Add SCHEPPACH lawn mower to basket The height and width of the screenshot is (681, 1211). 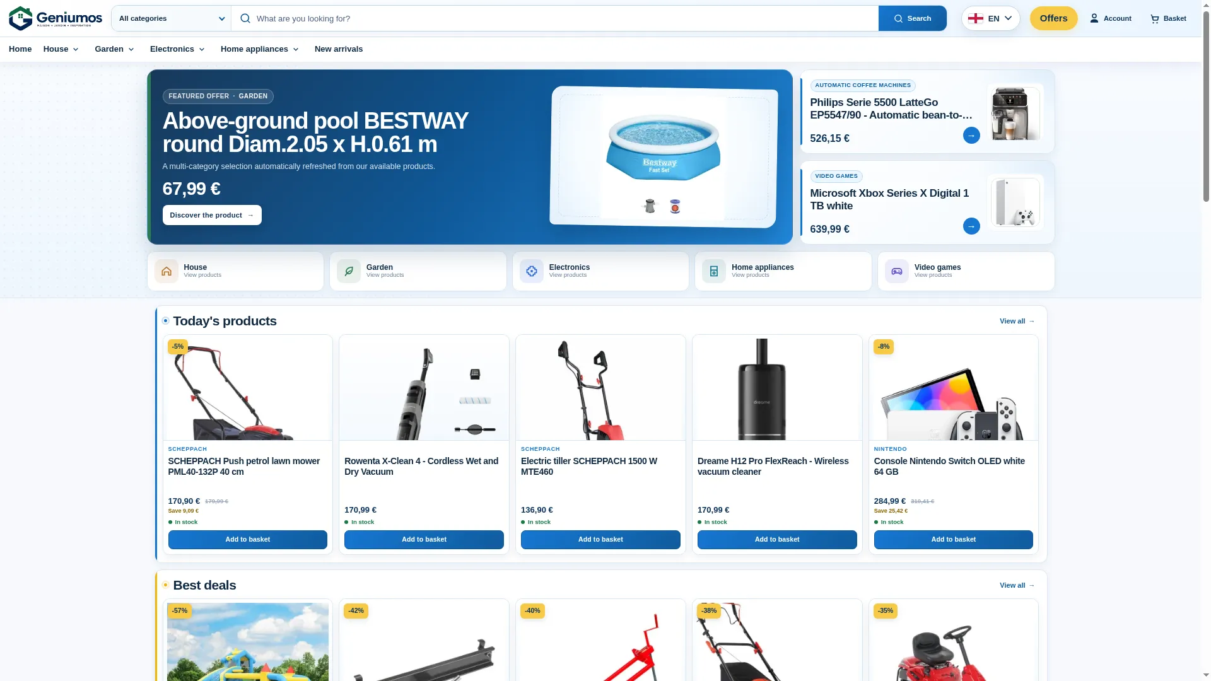click(x=248, y=540)
